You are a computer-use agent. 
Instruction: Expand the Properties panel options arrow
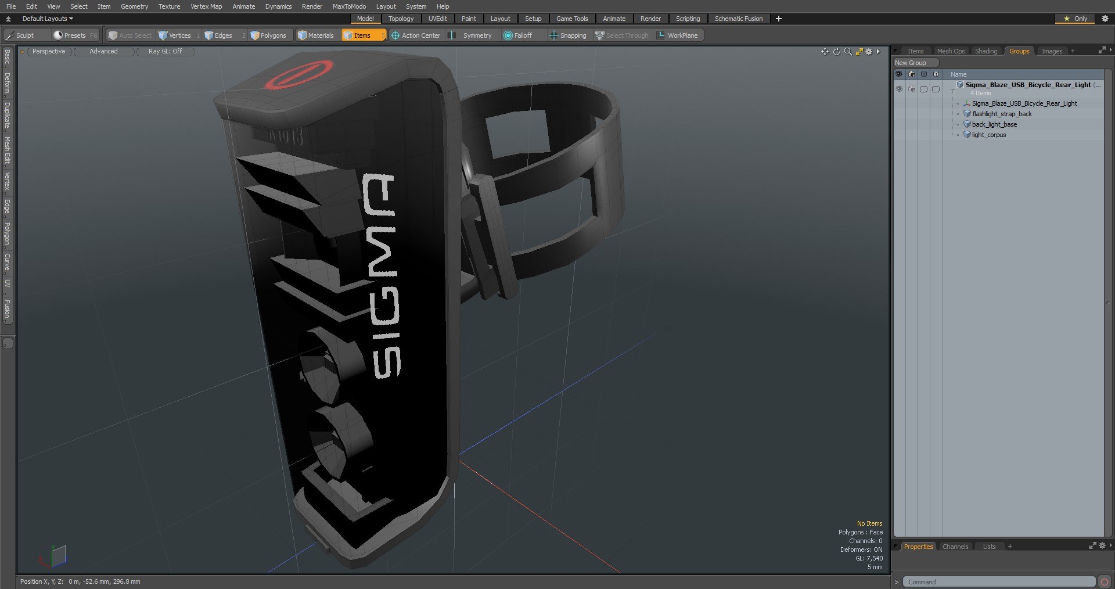pos(1110,545)
